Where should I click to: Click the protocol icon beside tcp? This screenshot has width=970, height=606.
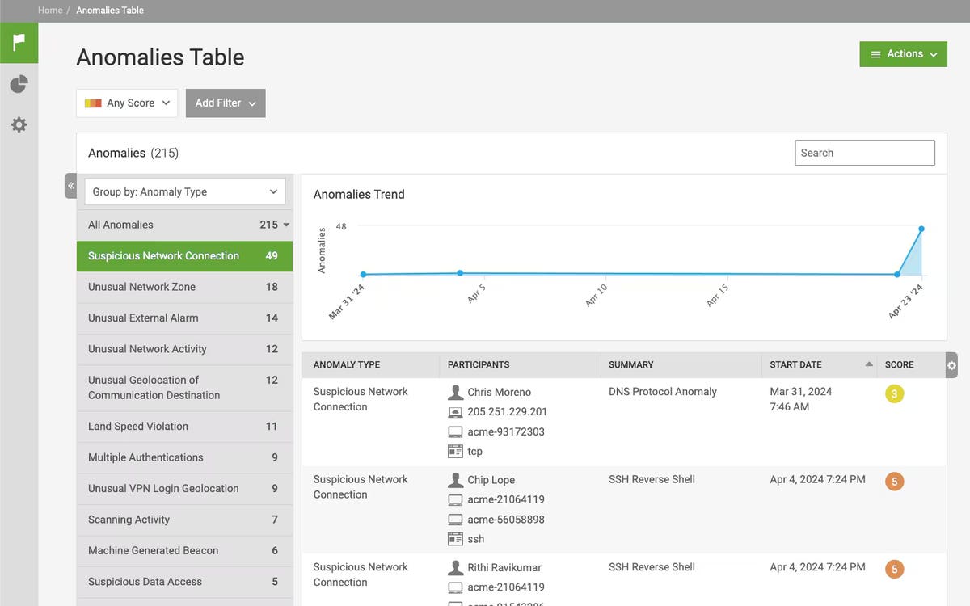455,452
